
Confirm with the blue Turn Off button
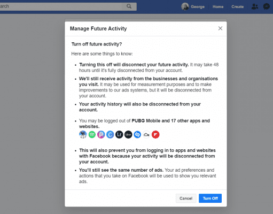[x=210, y=198]
